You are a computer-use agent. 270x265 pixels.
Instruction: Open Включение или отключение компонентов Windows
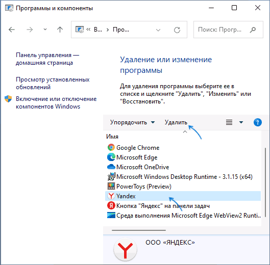pyautogui.click(x=56, y=102)
